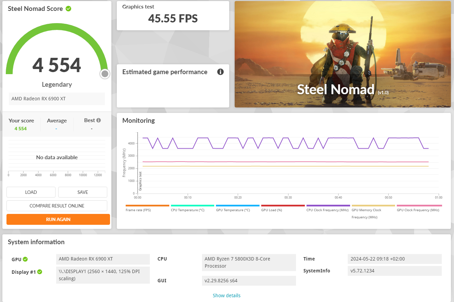Image resolution: width=454 pixels, height=302 pixels.
Task: Toggle the CPU Temperature legend swatch
Action: (192, 205)
